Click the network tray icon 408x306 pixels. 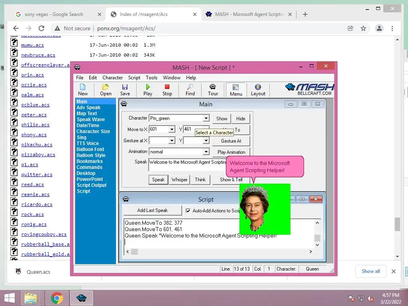click(x=361, y=298)
